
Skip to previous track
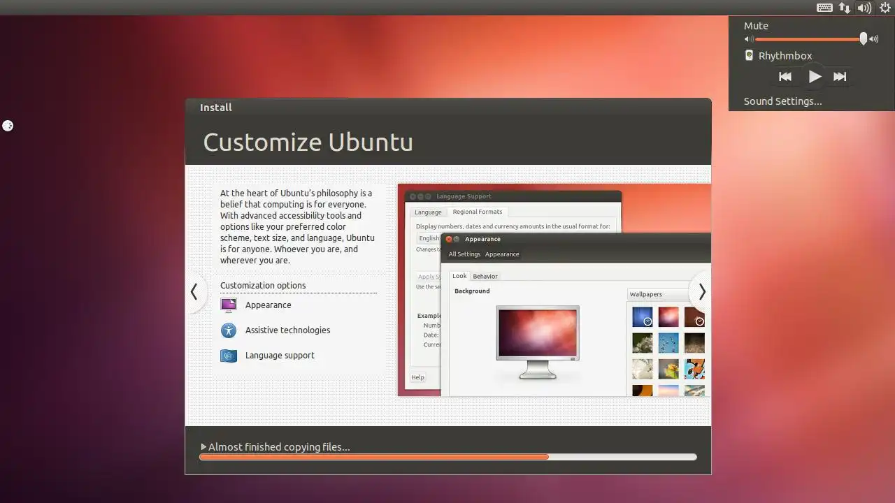pos(785,77)
